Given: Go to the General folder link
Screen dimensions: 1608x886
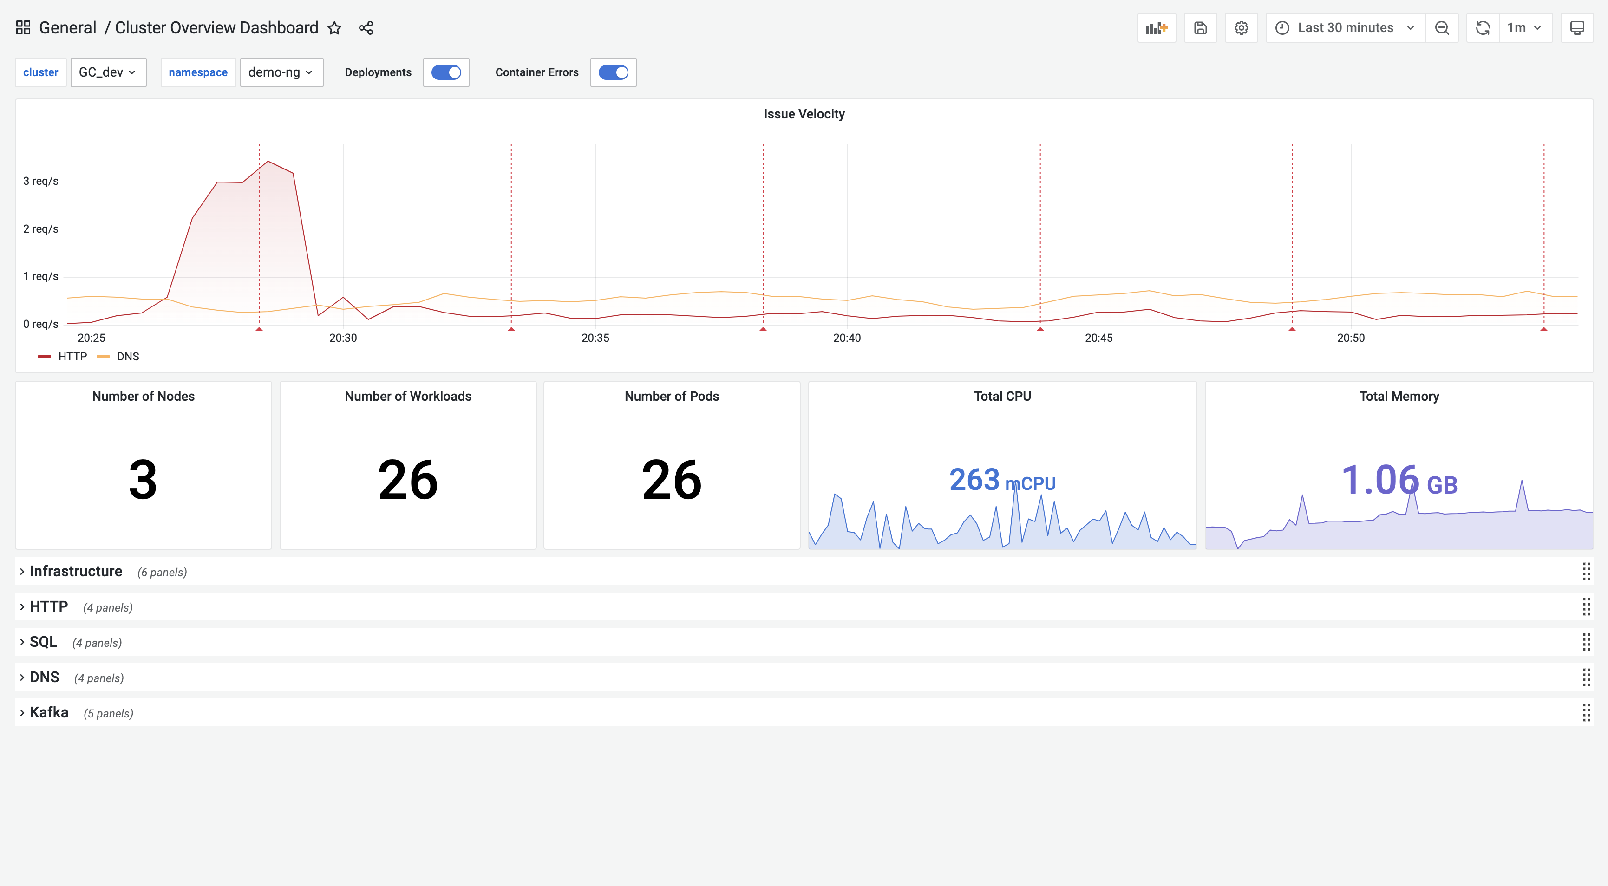Looking at the screenshot, I should [67, 28].
